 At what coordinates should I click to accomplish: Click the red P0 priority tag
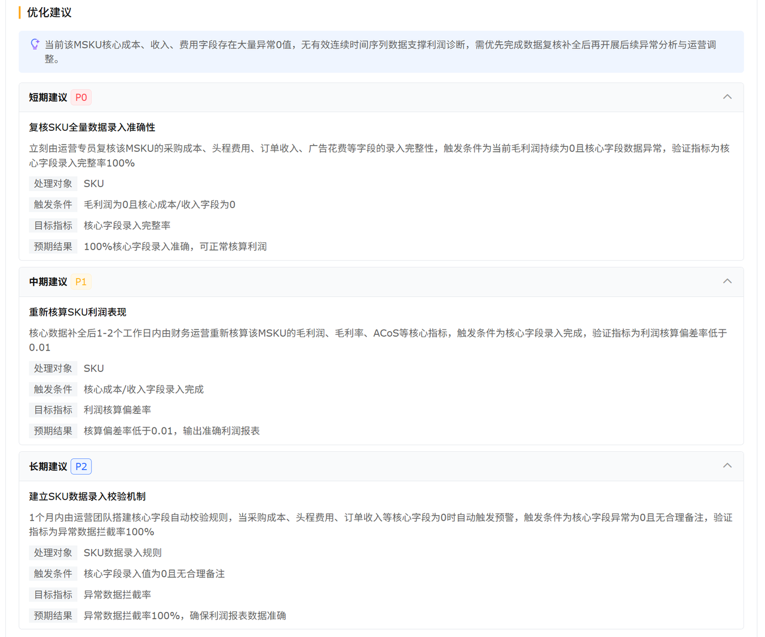pos(81,97)
